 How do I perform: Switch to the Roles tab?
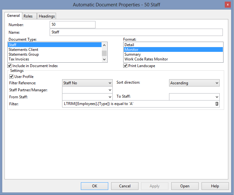point(28,16)
